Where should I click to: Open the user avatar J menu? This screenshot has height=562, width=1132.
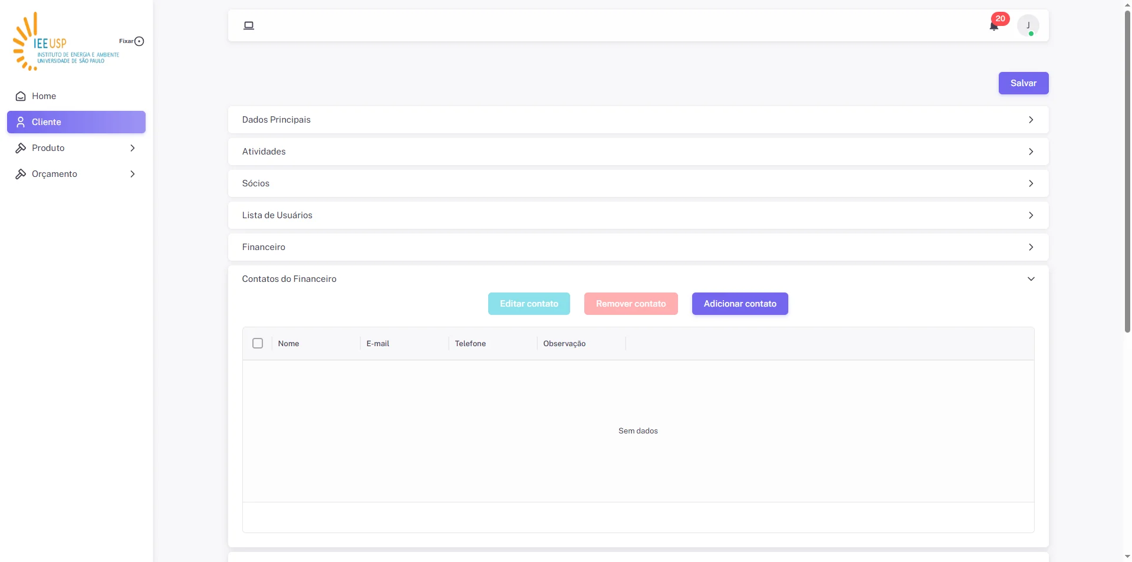1028,25
